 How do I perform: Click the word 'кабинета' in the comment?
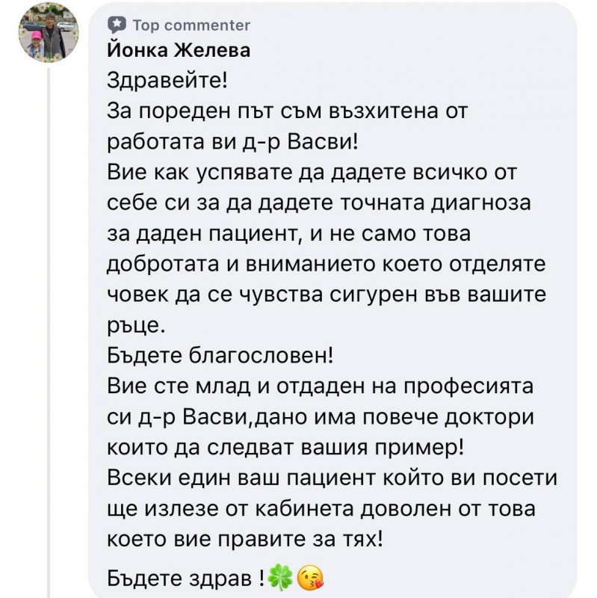[304, 509]
